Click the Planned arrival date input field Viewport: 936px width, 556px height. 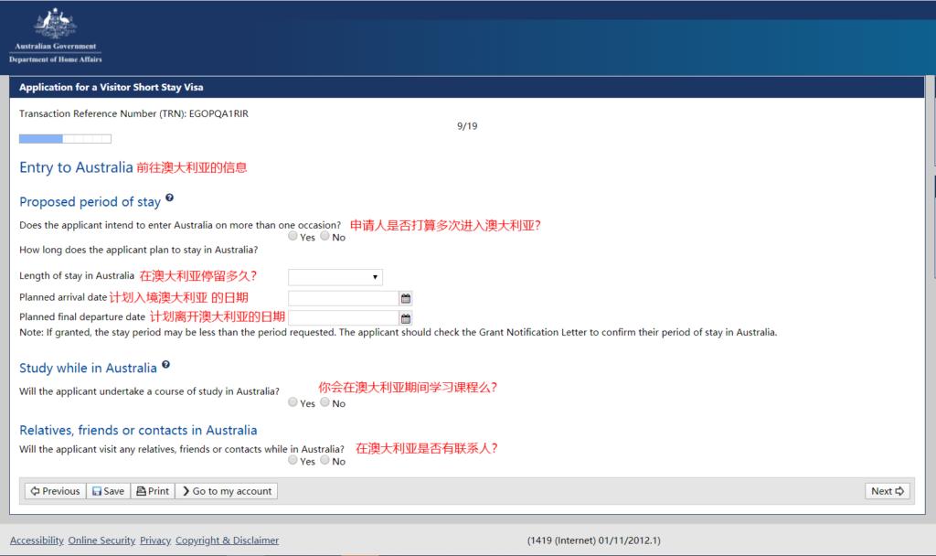[343, 298]
